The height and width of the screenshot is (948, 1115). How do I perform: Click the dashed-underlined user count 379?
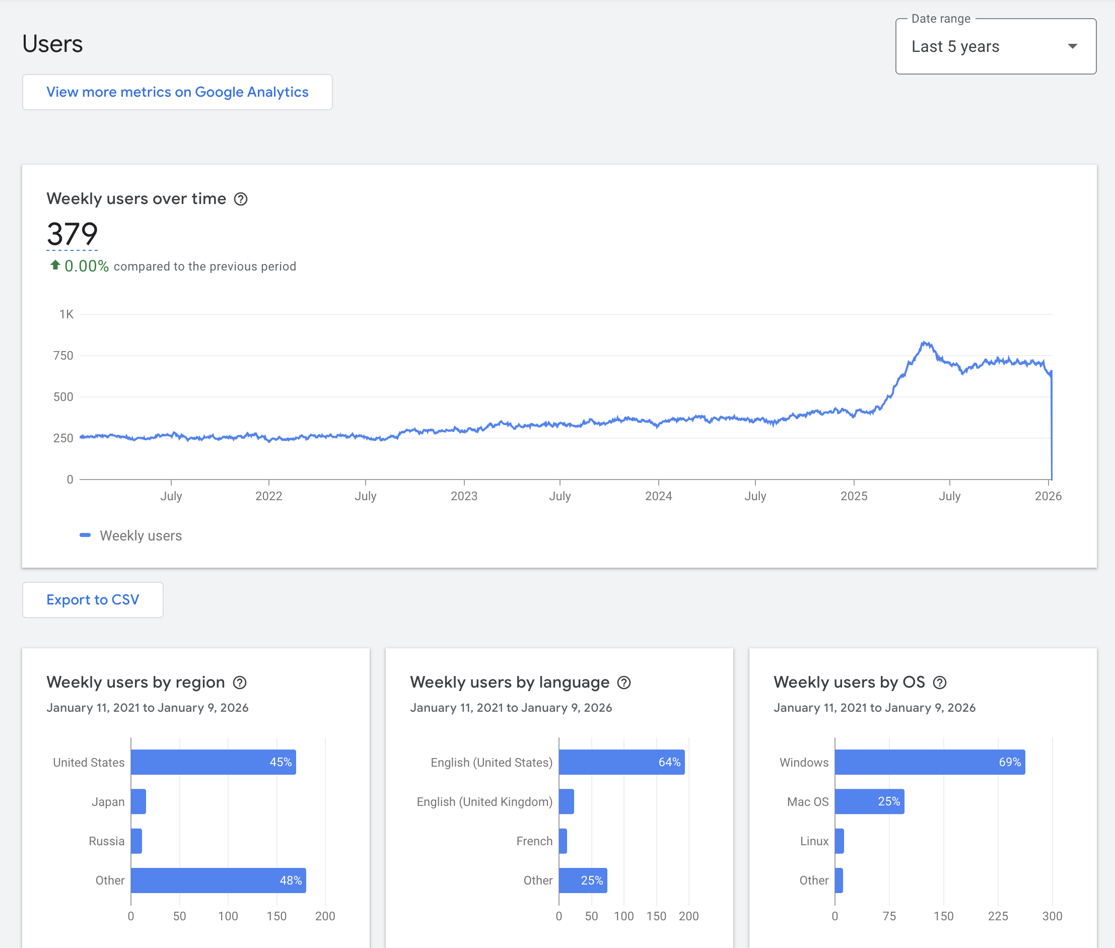coord(72,234)
